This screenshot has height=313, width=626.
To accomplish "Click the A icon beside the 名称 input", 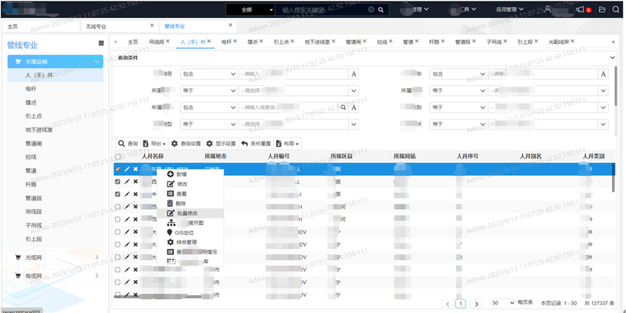I will (x=603, y=74).
